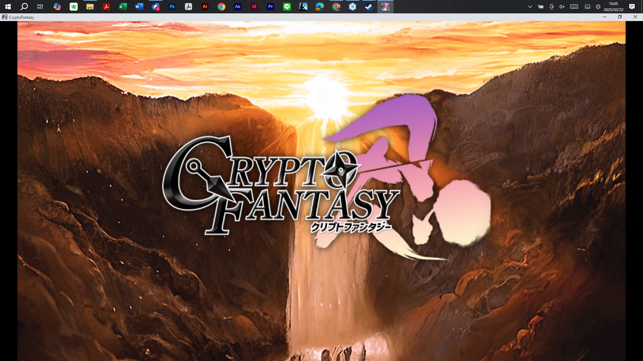This screenshot has height=361, width=643.
Task: Unmute the muted volume icon
Action: [562, 7]
